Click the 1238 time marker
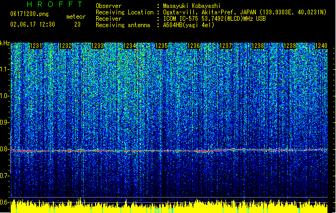Viewport: 336px width, 213px height. tap(258, 46)
